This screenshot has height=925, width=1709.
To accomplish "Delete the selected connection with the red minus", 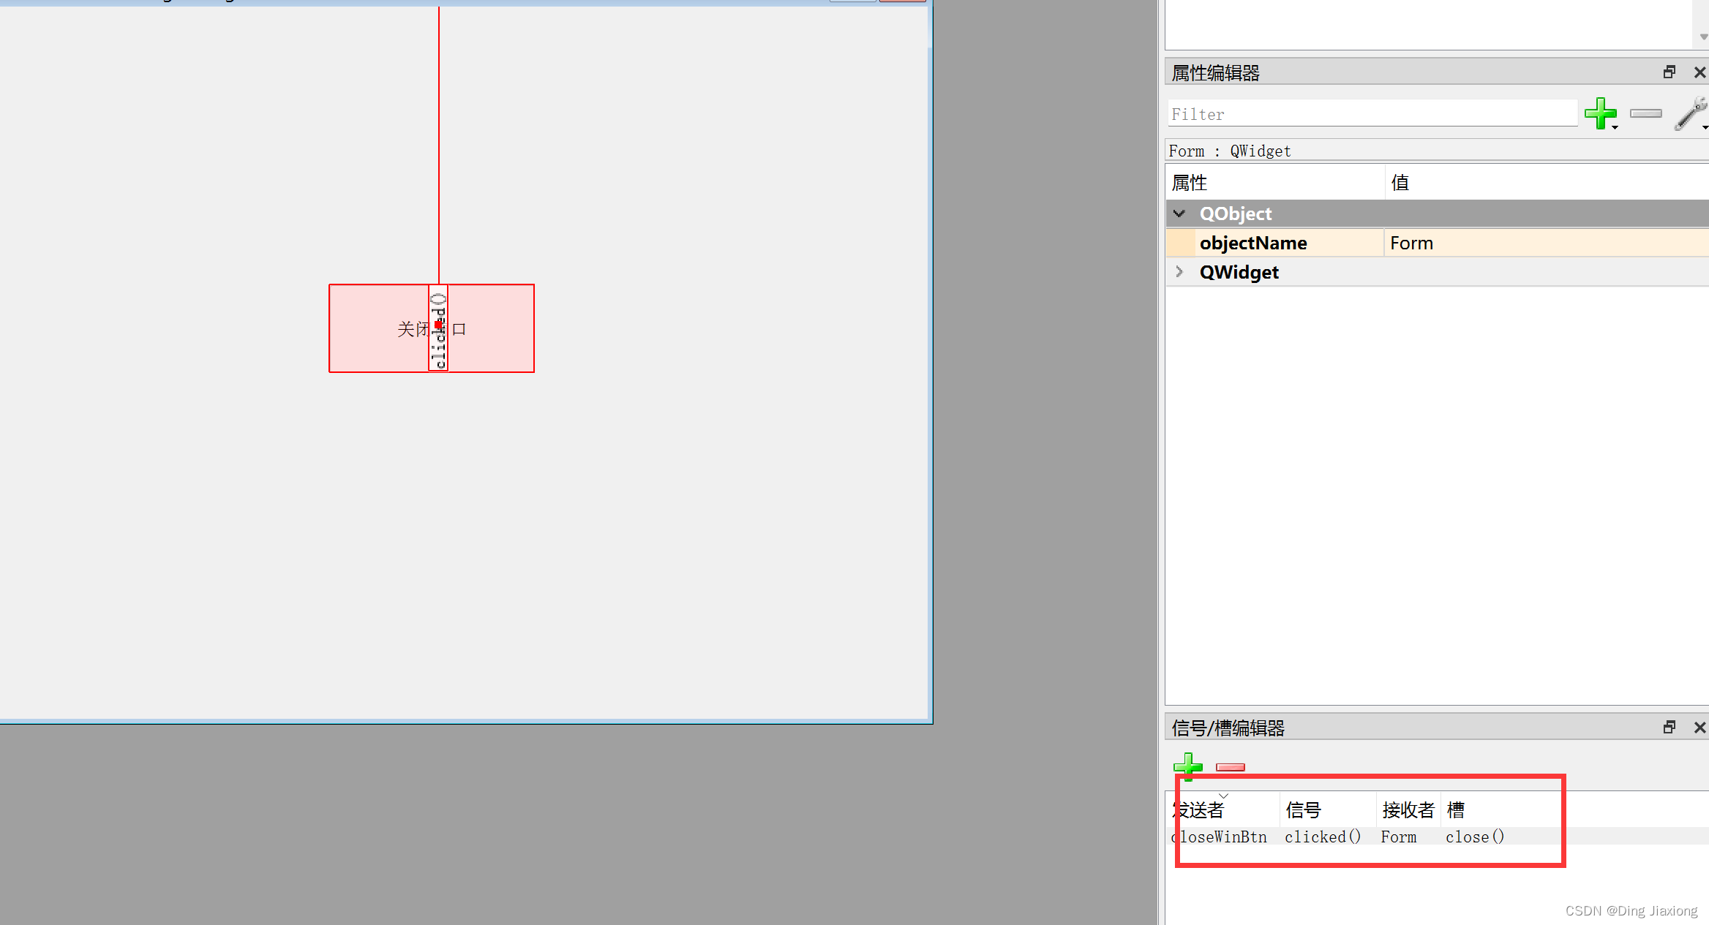I will 1230,767.
